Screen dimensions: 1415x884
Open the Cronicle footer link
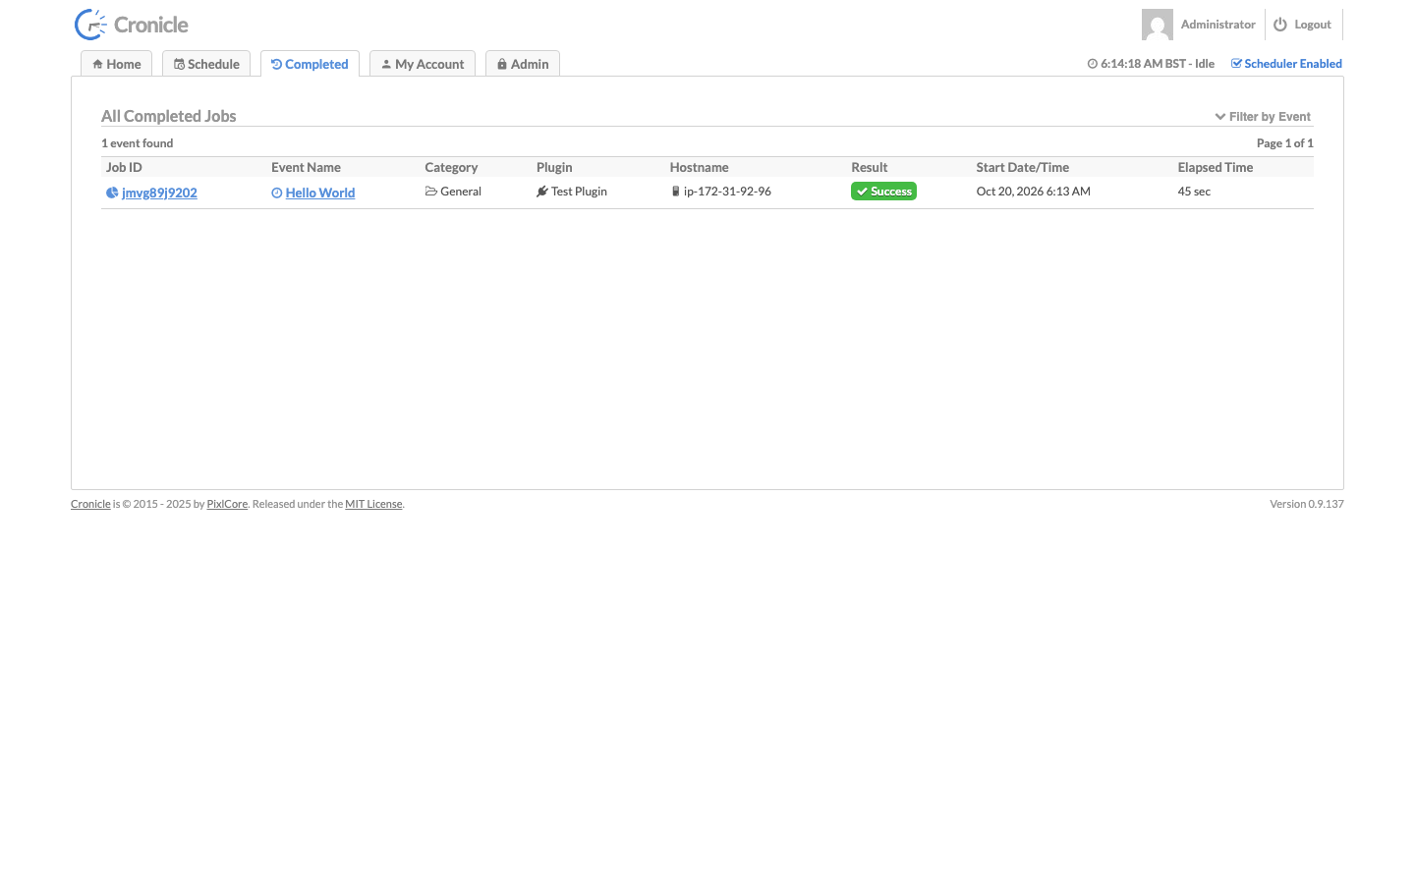[x=90, y=504]
